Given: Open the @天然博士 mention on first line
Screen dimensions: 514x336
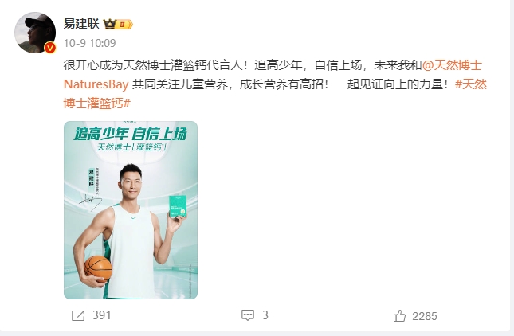Looking at the screenshot, I should click(x=452, y=65).
